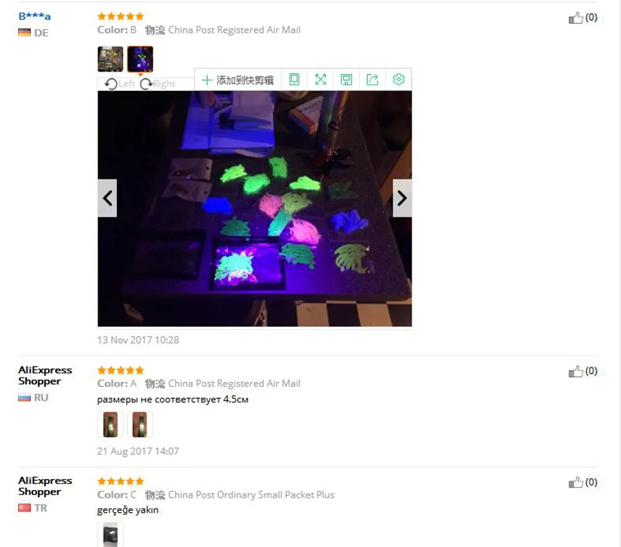The height and width of the screenshot is (547, 621).
Task: Open the settings gear in image toolbar
Action: [x=398, y=80]
